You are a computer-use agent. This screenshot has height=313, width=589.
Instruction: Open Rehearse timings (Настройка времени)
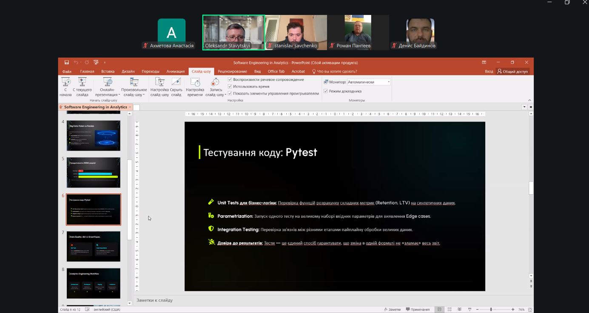tap(195, 87)
